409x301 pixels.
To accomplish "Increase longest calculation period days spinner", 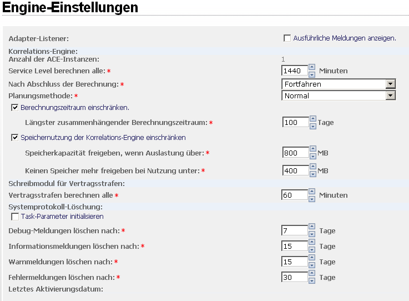I will (312, 119).
